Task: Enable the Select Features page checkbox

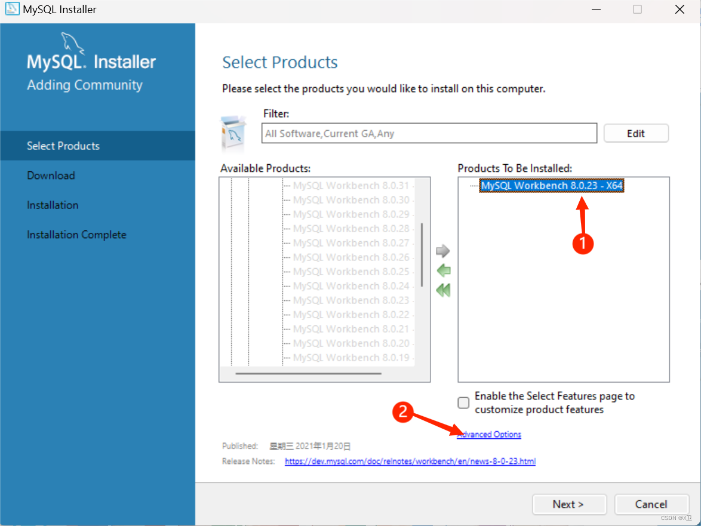Action: 463,402
